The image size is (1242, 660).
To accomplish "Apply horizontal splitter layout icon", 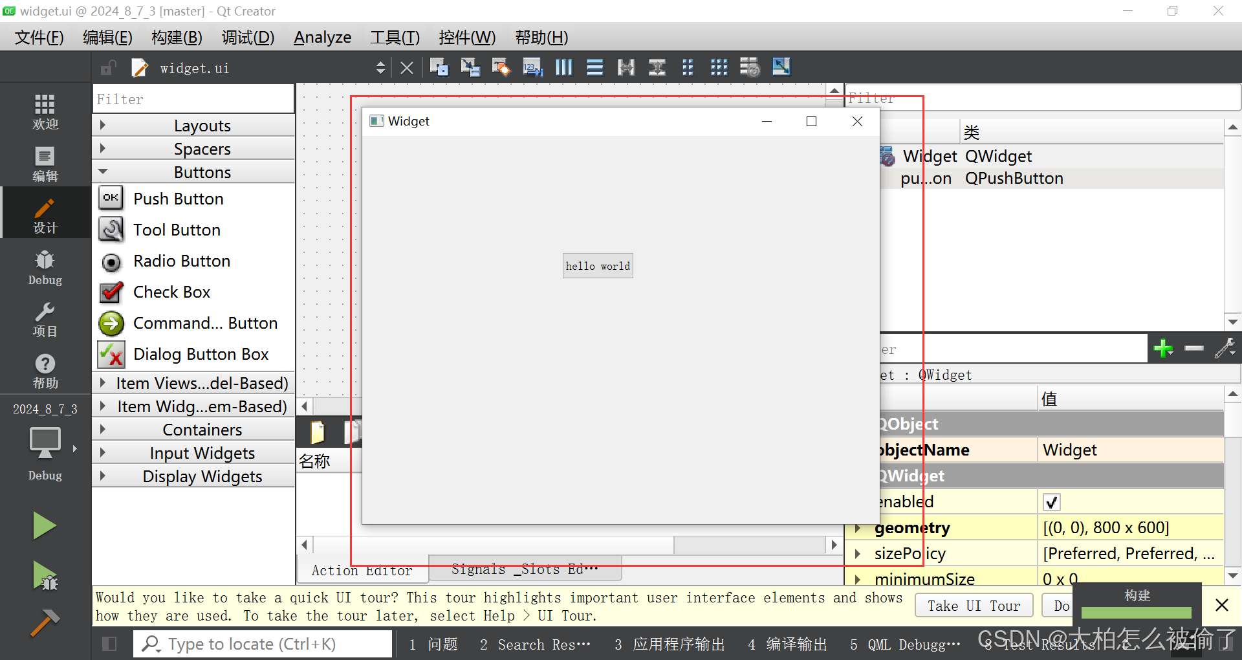I will tap(626, 67).
